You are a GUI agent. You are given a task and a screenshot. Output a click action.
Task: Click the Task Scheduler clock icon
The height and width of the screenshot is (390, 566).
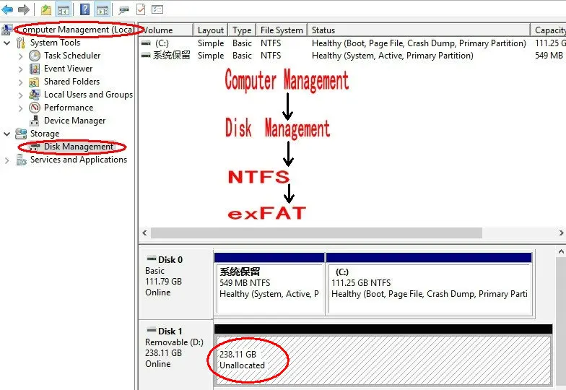pyautogui.click(x=35, y=56)
